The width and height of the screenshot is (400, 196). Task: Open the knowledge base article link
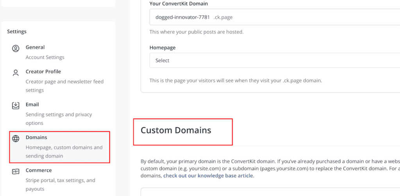208,176
